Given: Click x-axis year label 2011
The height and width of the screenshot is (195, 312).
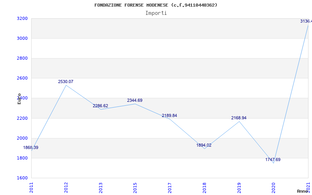Looking at the screenshot, I should point(32,188).
